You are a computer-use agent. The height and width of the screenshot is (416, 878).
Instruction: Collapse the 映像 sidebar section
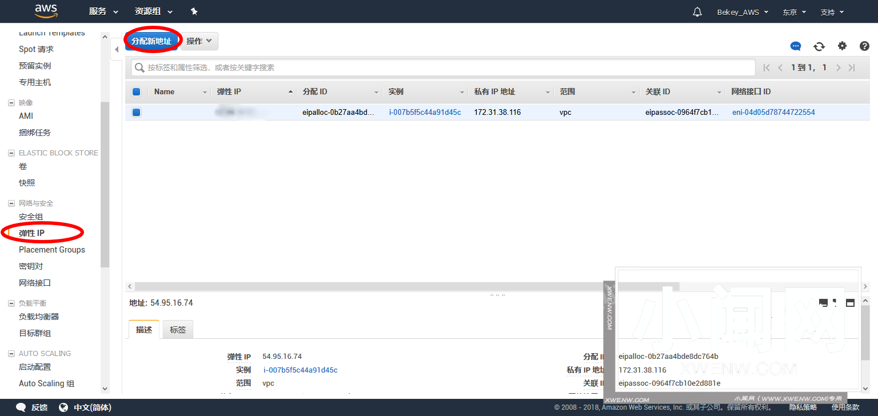point(11,103)
